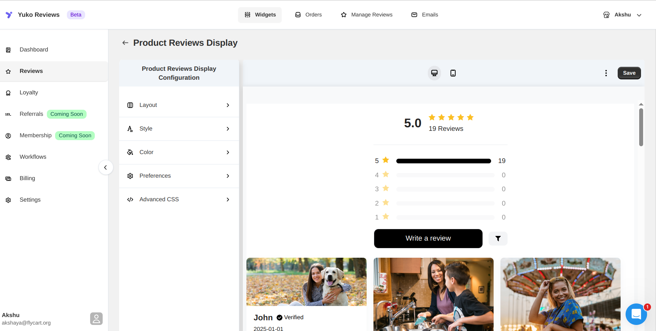Click the Yuko Reviews logo icon
656x331 pixels.
click(9, 15)
